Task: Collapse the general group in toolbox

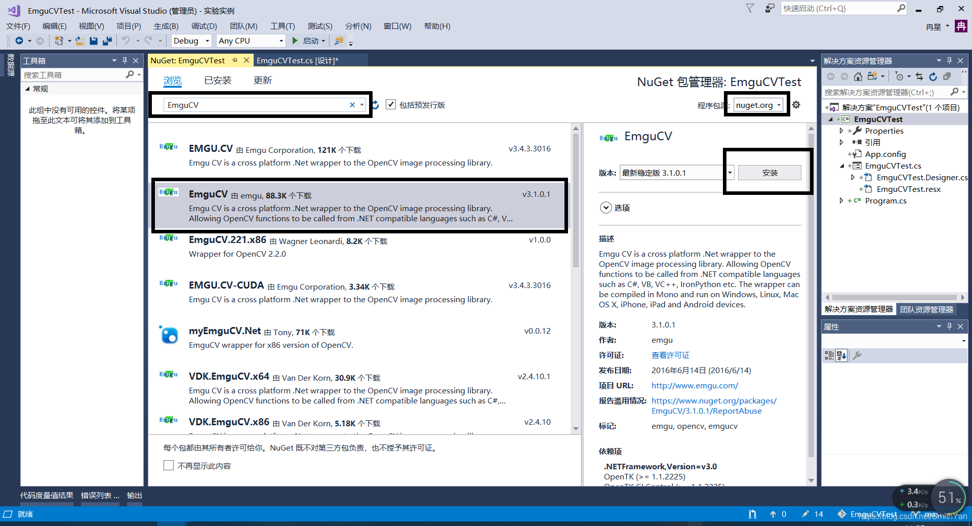Action: point(27,89)
